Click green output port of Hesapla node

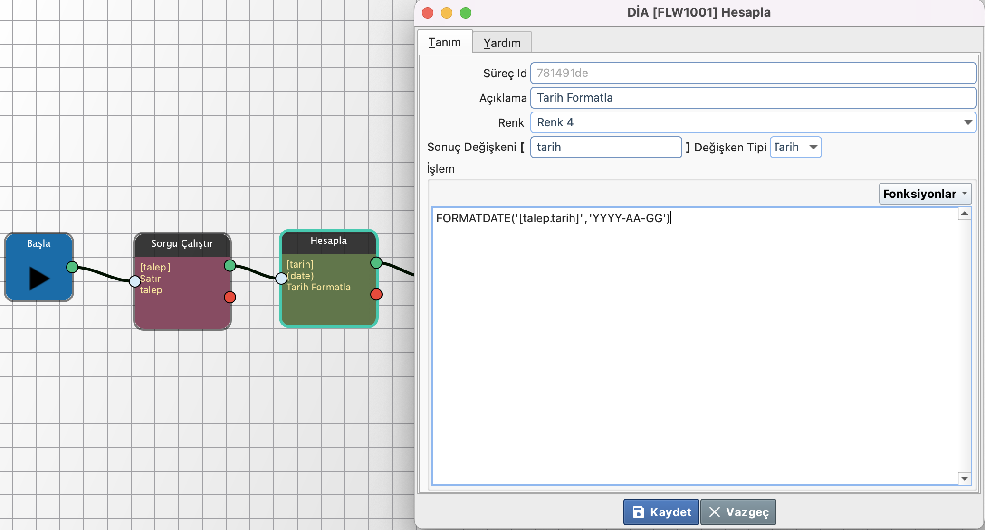(x=376, y=262)
